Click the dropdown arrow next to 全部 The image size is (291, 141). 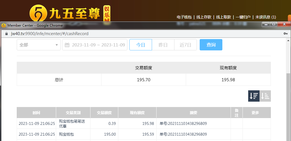point(57,45)
